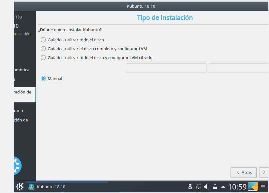Select the Manual installation radio button
The height and width of the screenshot is (193, 269).
[43, 79]
